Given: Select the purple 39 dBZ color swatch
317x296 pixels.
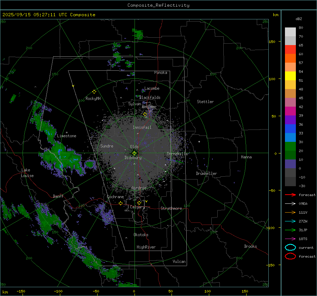Looking at the screenshot, I should (x=290, y=120).
